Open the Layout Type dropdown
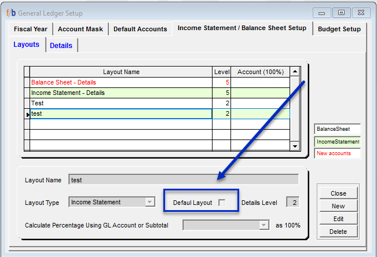This screenshot has height=257, width=377. 149,202
